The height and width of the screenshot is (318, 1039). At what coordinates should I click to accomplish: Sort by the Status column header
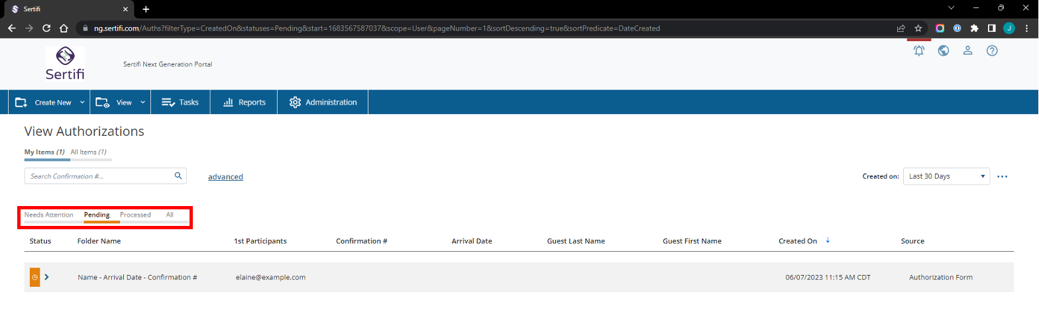coord(40,241)
